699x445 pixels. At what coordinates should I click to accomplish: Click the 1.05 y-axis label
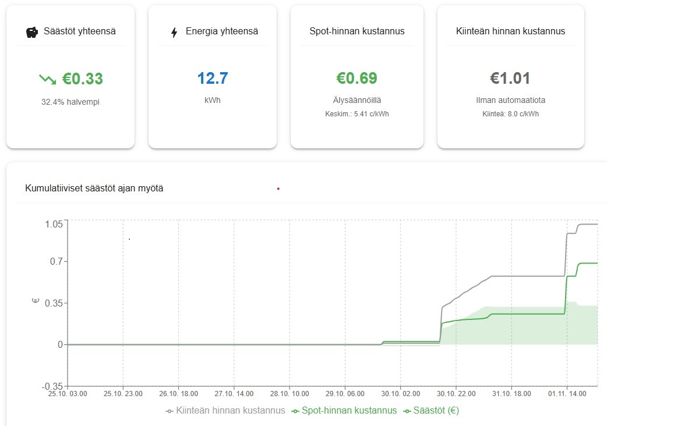[54, 225]
